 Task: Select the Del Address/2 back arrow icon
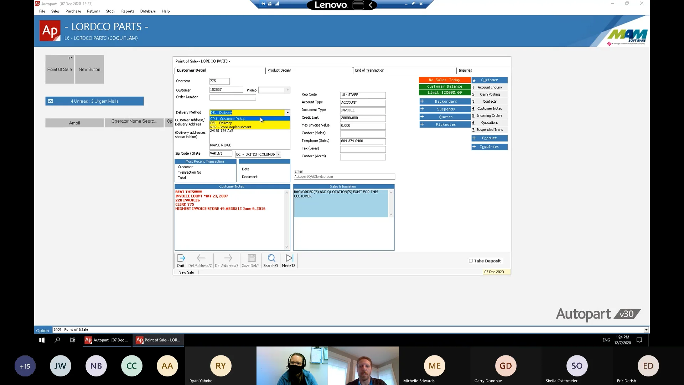click(200, 258)
